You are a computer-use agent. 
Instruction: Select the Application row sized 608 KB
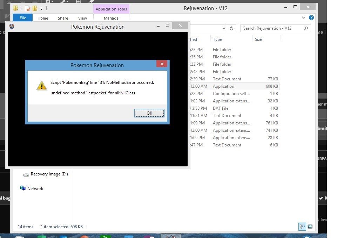click(x=234, y=86)
